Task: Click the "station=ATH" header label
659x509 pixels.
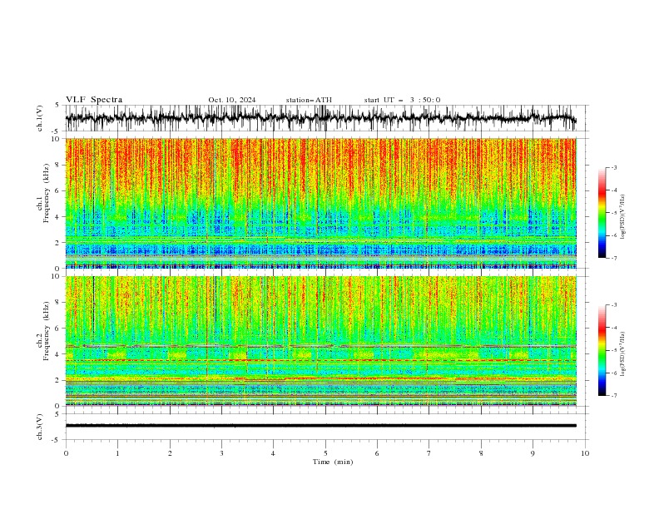Action: 309,100
